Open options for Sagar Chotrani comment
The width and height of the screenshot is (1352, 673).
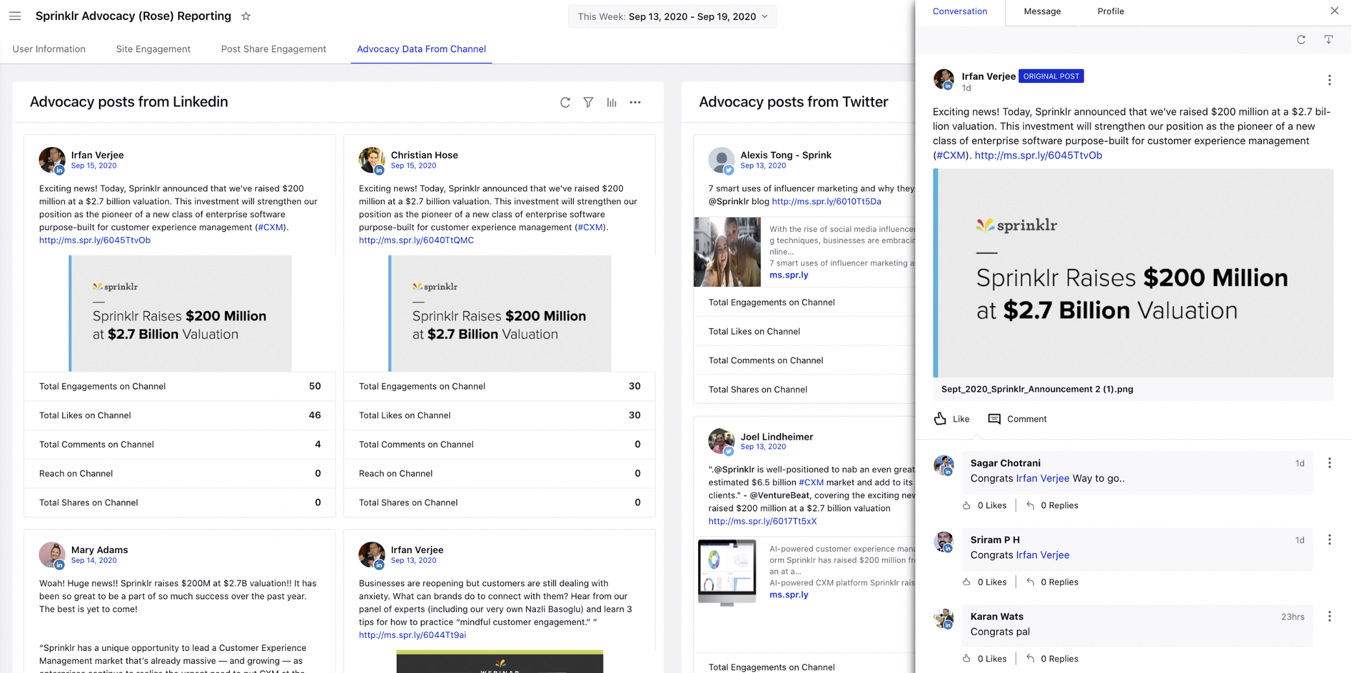1329,463
